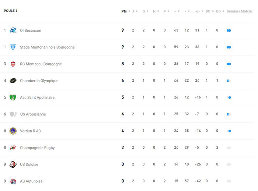The image size is (258, 191).
Task: Open the Ol Besancon team name link
Action: (x=31, y=31)
